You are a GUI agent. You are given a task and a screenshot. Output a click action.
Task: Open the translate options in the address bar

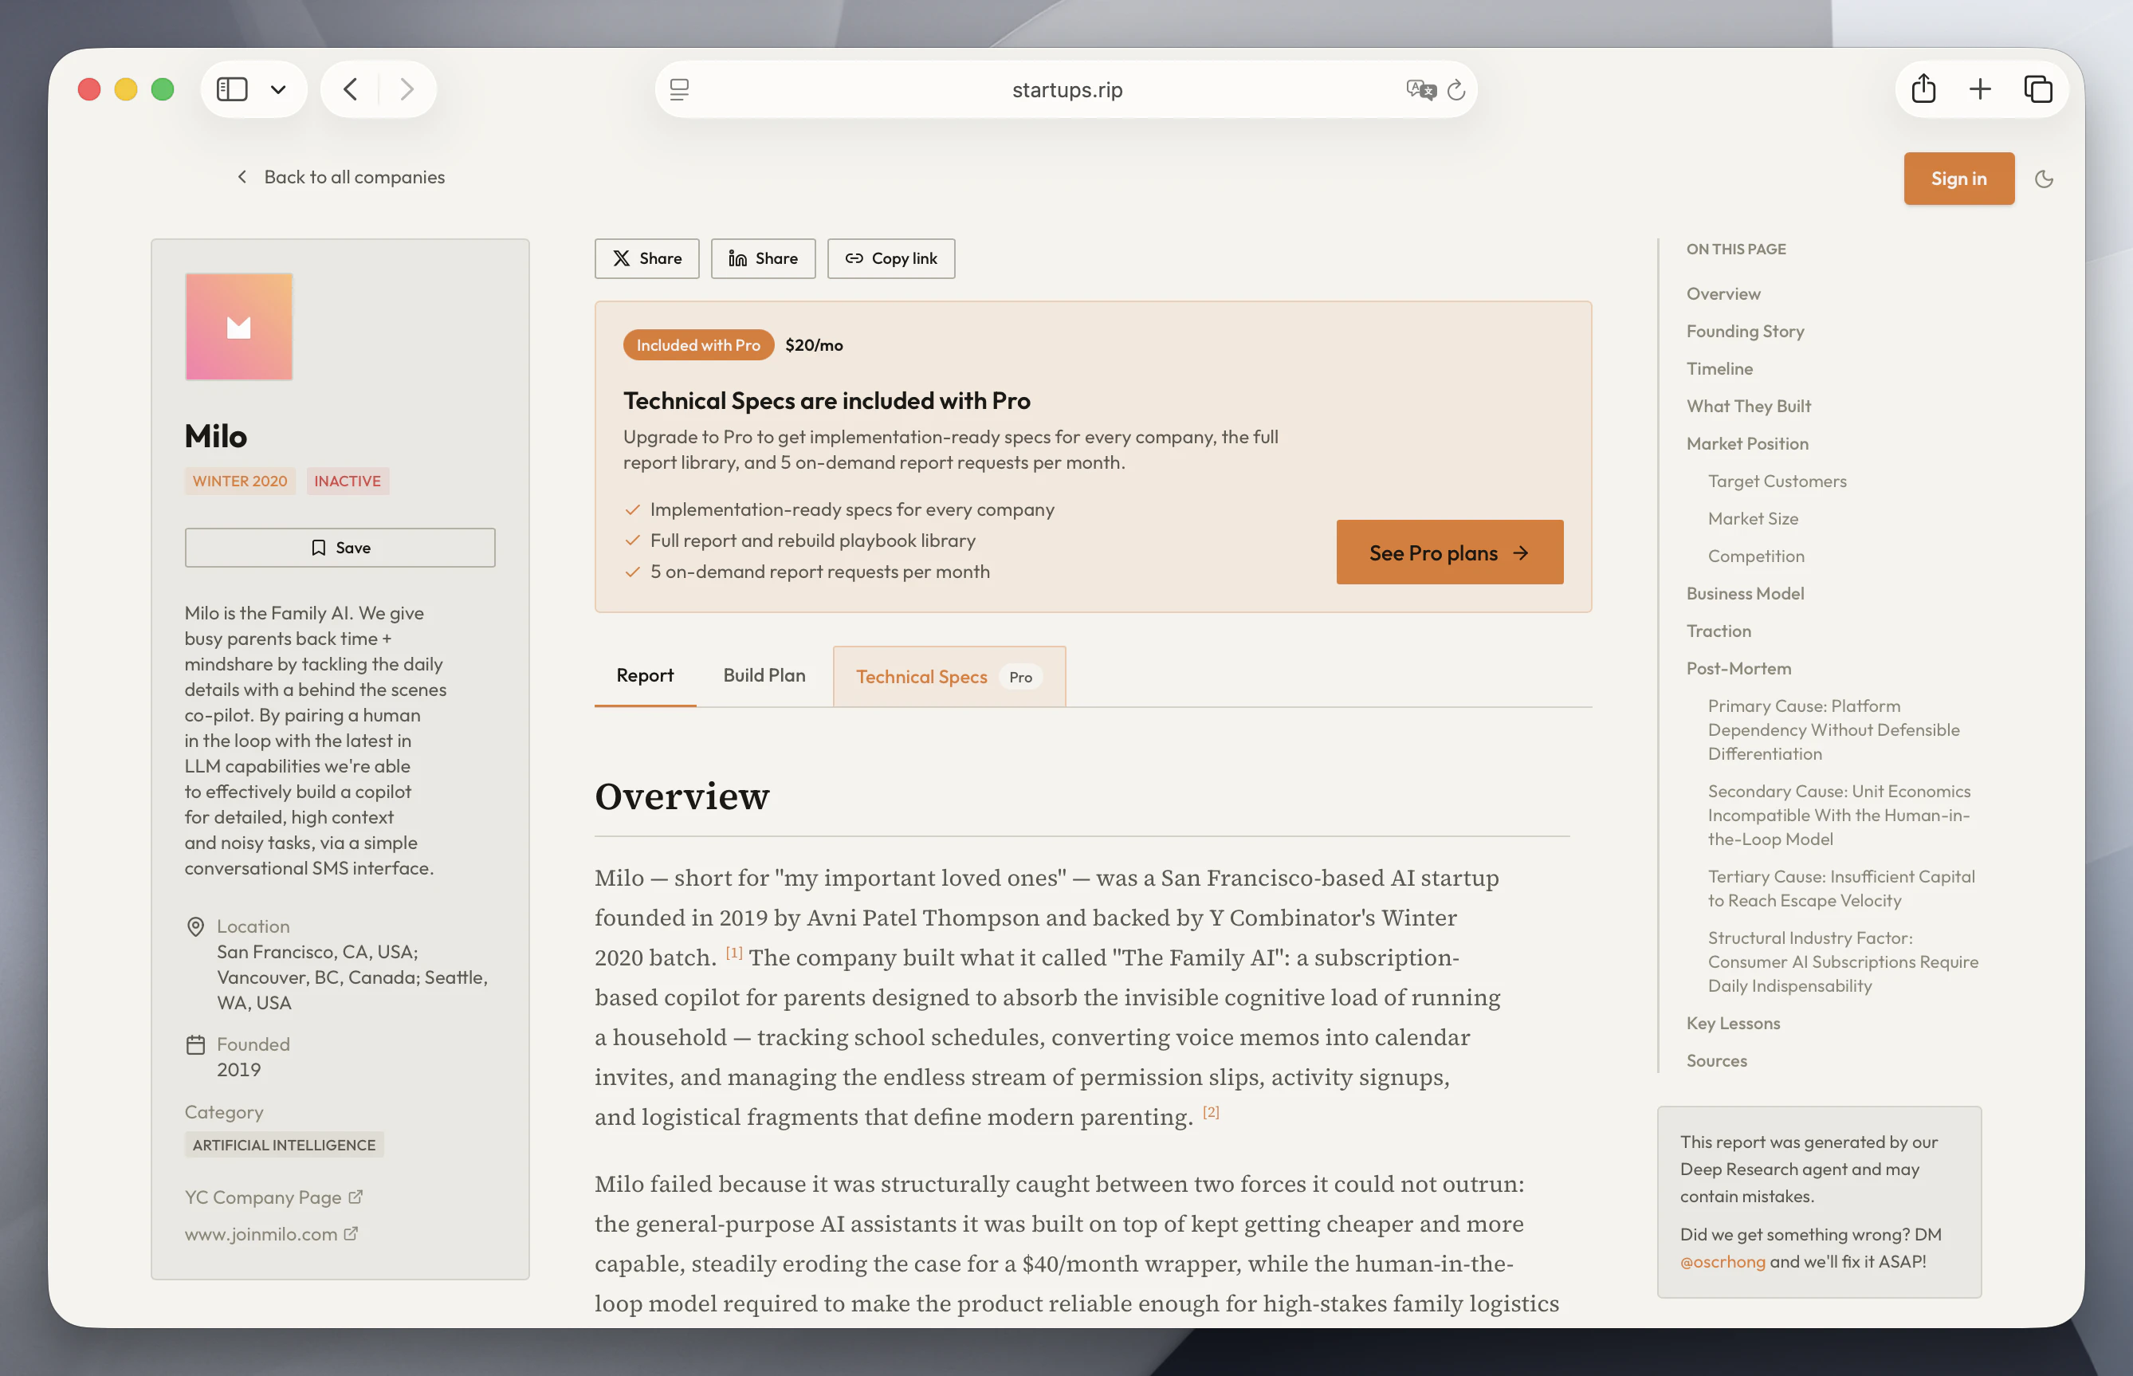(x=1420, y=89)
